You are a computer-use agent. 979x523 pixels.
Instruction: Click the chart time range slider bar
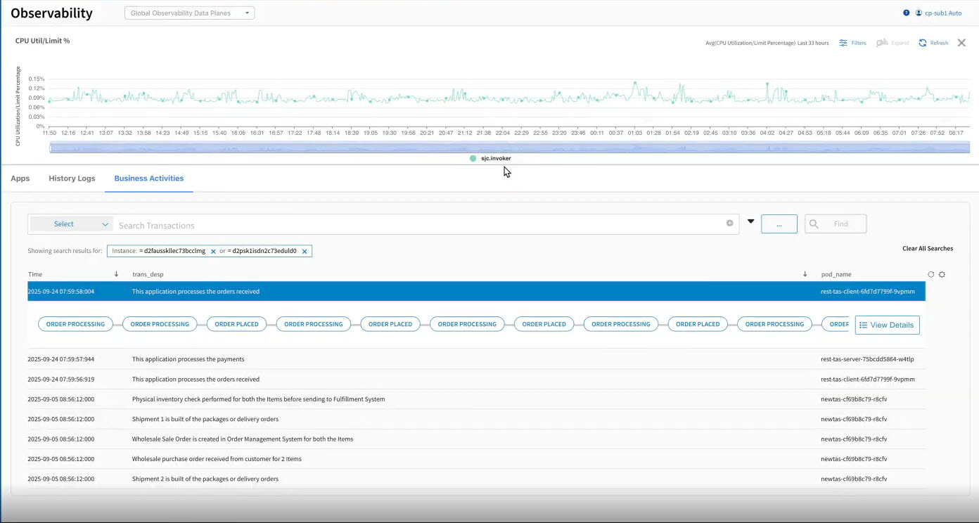pos(509,147)
